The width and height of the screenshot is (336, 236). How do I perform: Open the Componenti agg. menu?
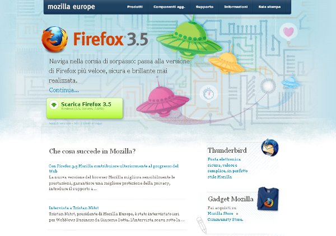coord(169,7)
